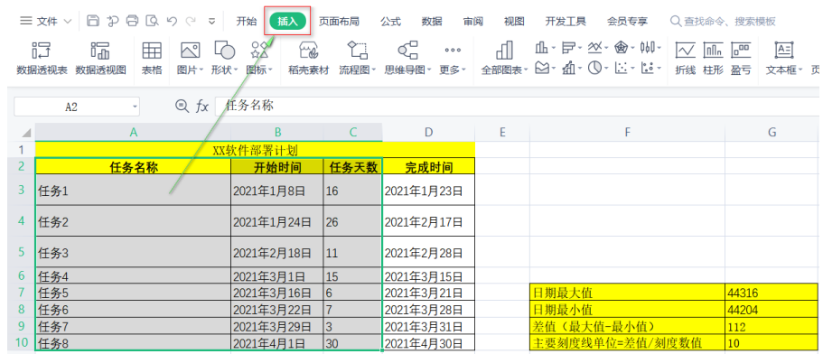Viewport: 823px width, 354px height.
Task: Open the 会员专享 tab
Action: tap(627, 22)
